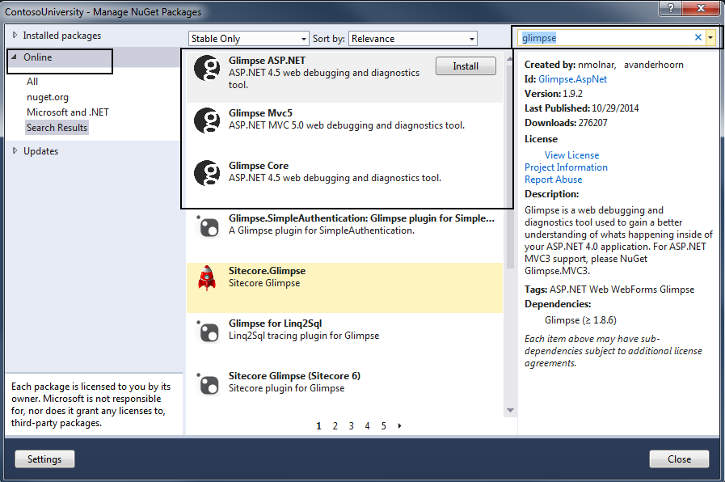Viewport: 725px width, 482px height.
Task: Open the Project Information link
Action: (x=566, y=167)
